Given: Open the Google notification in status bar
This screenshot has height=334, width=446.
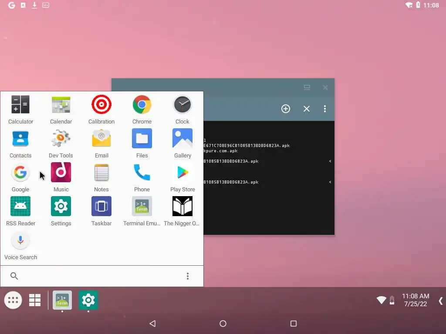Looking at the screenshot, I should click(x=12, y=5).
